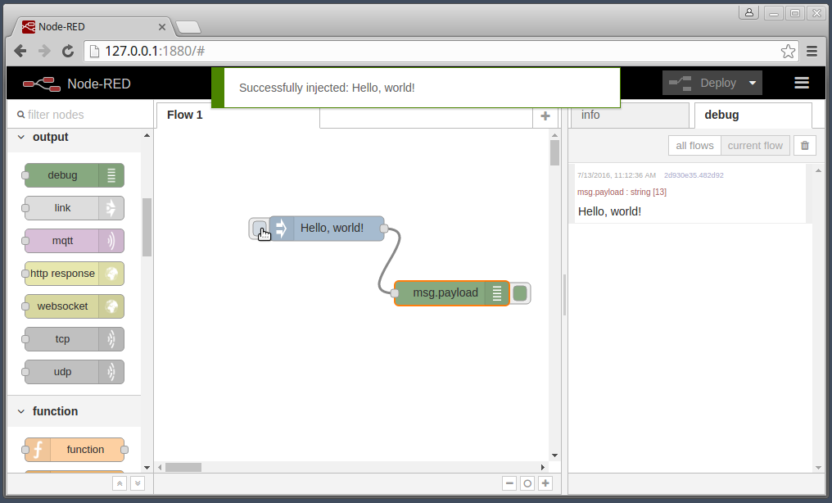Click the Node-RED logo in the header

coord(42,84)
